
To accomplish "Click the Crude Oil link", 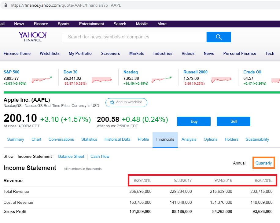I will click(x=252, y=72).
